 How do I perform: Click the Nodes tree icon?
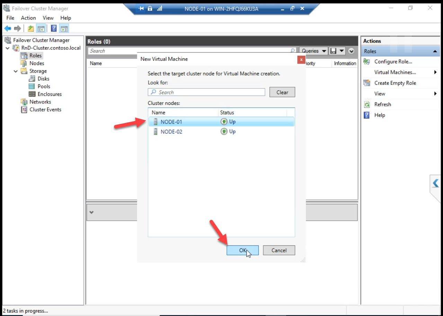[x=24, y=63]
